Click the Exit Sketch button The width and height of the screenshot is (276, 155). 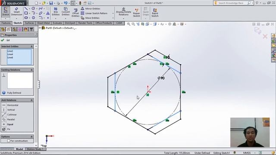[6, 12]
